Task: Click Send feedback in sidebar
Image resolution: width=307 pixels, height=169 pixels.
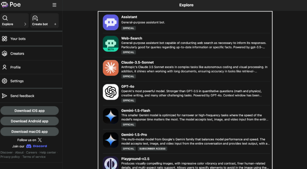Action: click(x=22, y=96)
